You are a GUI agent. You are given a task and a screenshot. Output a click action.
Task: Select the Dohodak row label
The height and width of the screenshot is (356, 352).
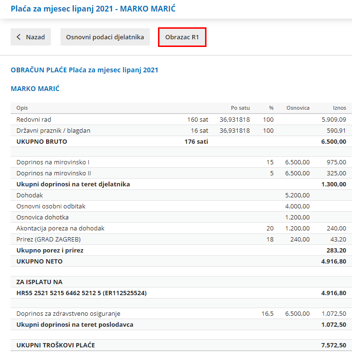click(30, 195)
